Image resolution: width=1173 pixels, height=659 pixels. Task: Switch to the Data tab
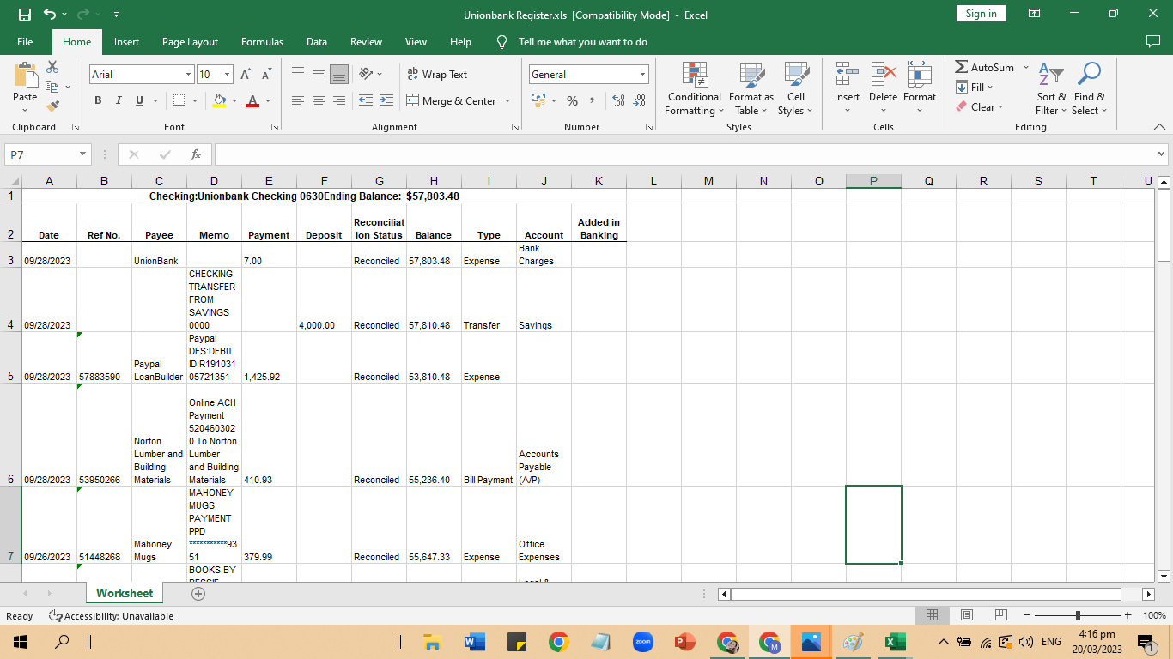316,41
